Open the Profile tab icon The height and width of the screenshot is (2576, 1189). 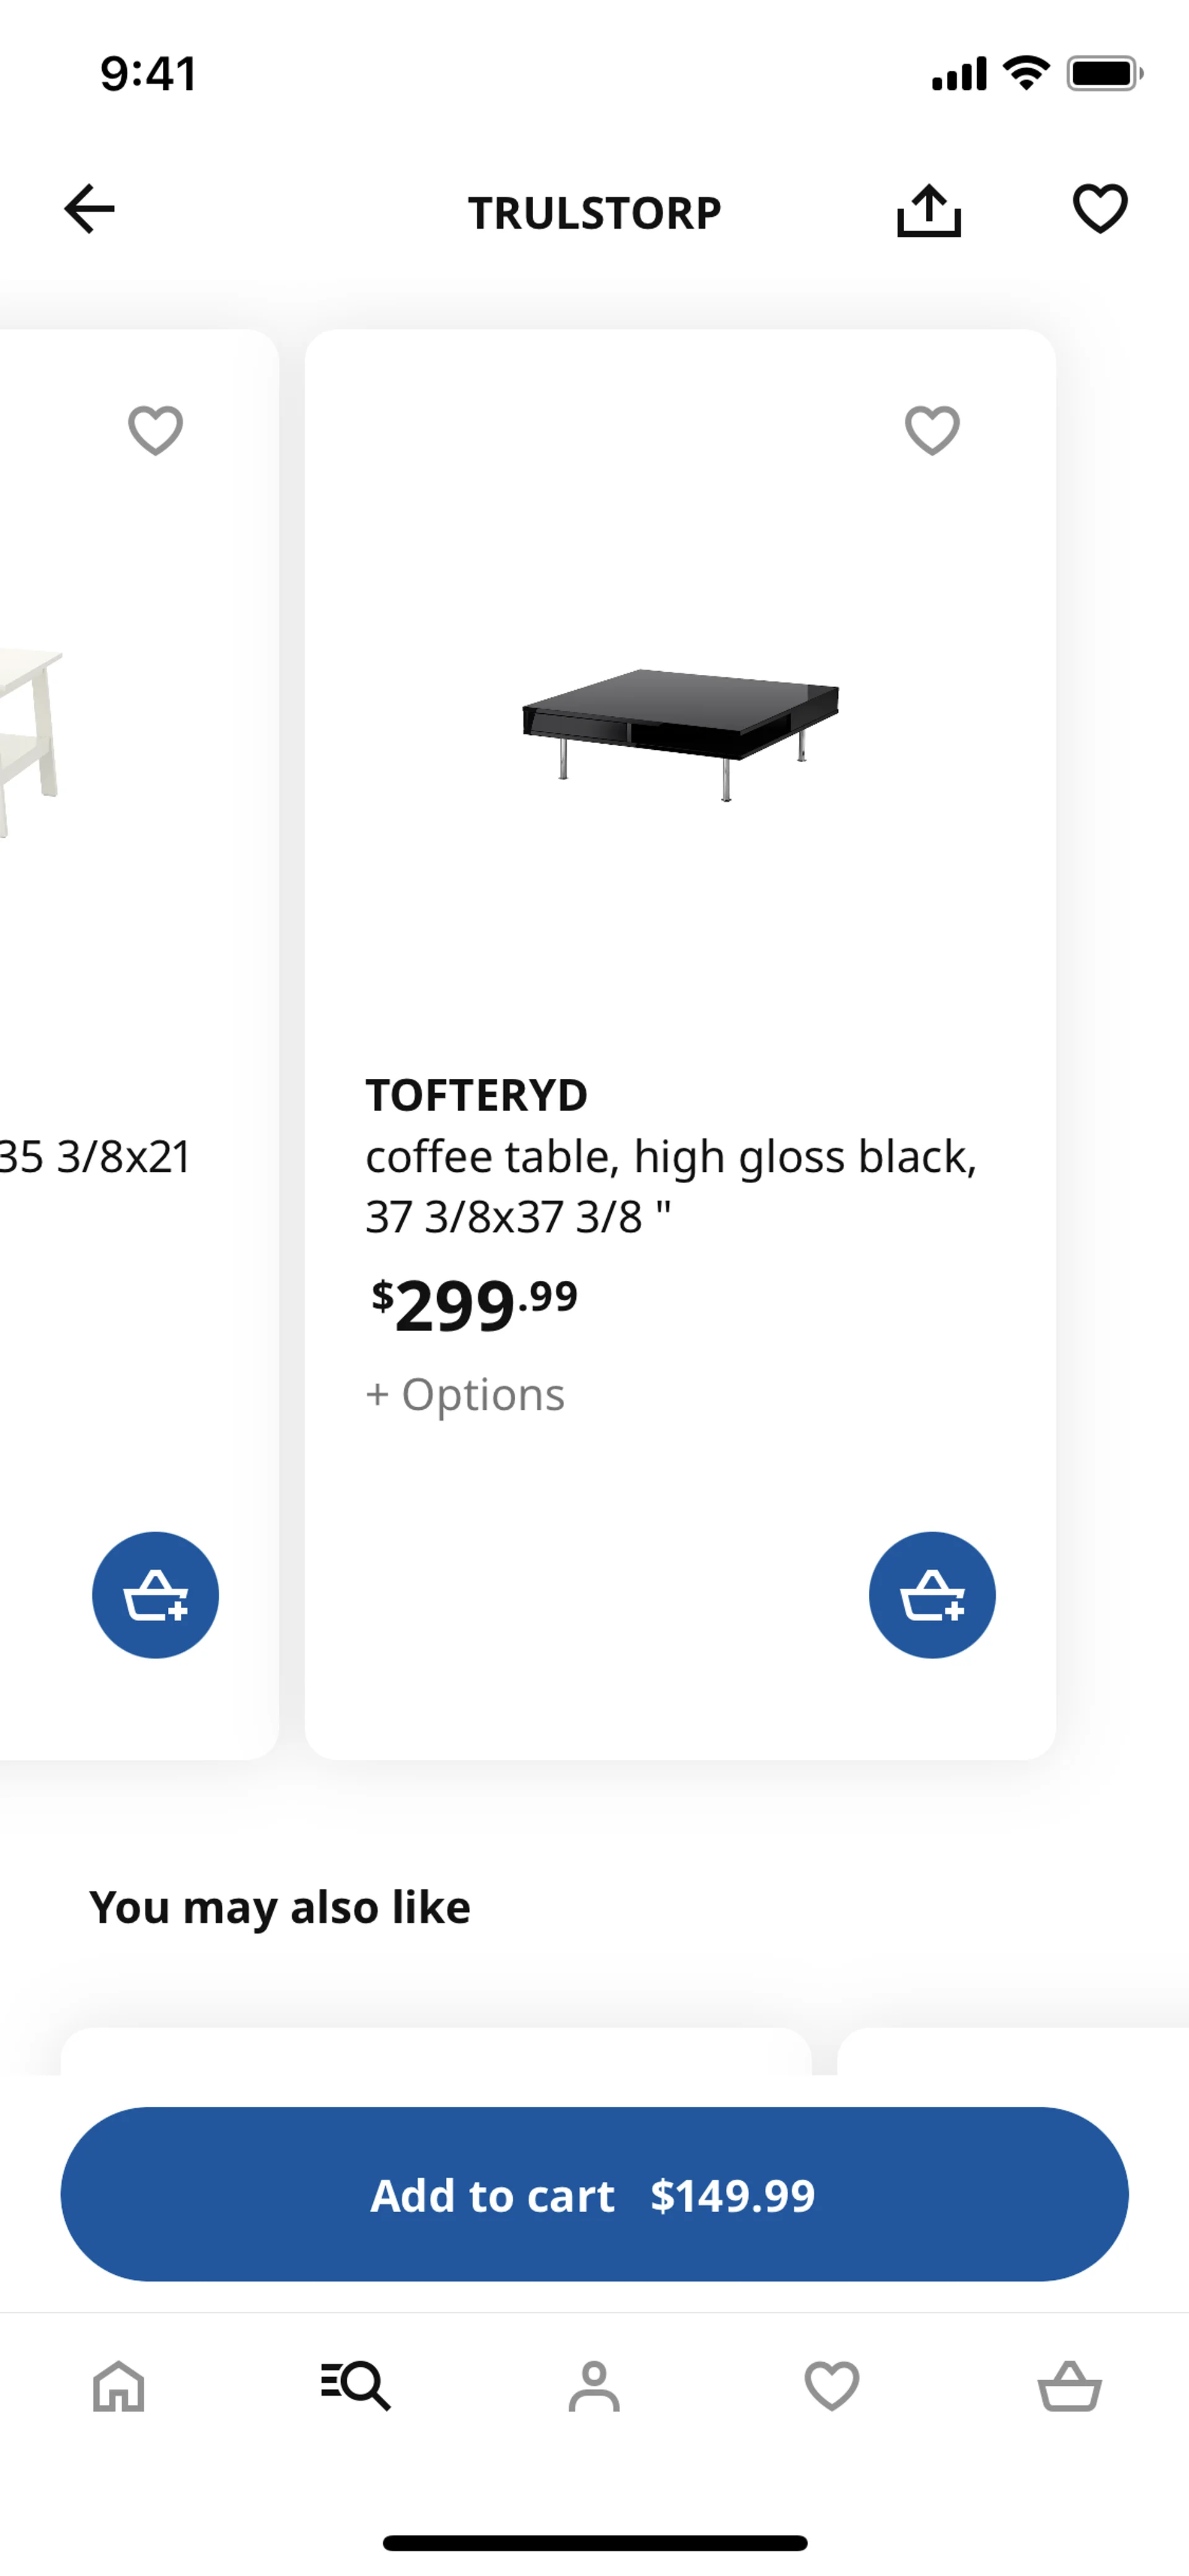(x=594, y=2386)
